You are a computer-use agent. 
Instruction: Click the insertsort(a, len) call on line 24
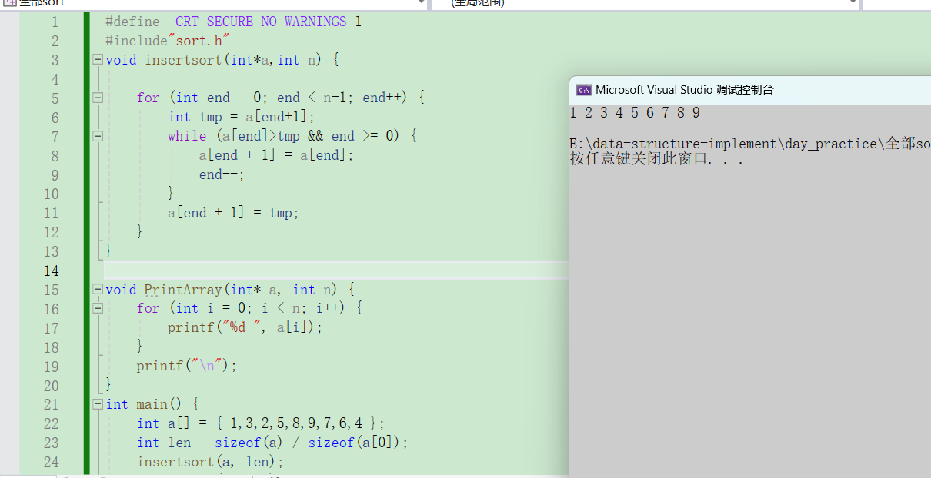click(x=209, y=462)
